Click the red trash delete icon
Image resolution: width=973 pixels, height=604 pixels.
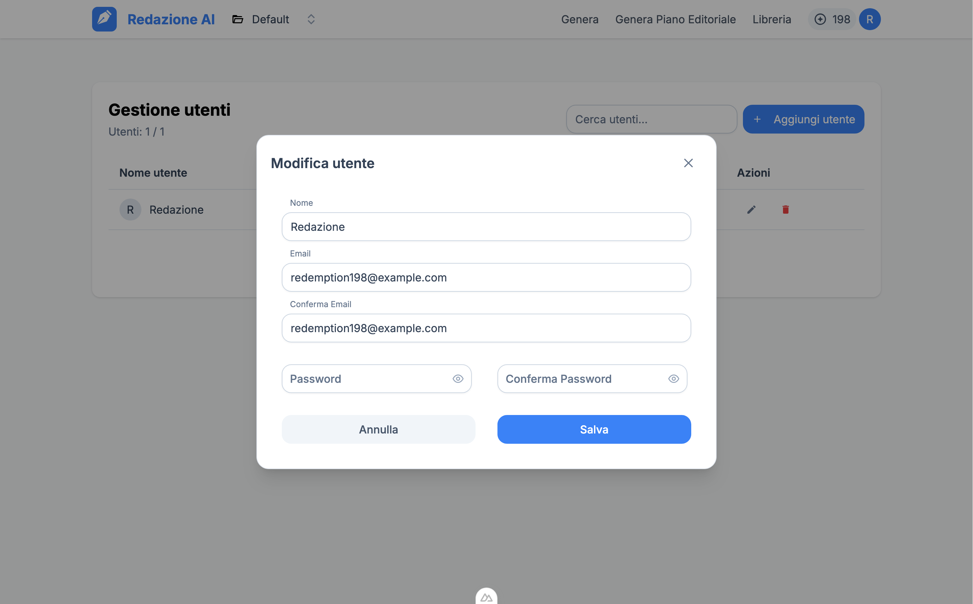[x=785, y=210]
